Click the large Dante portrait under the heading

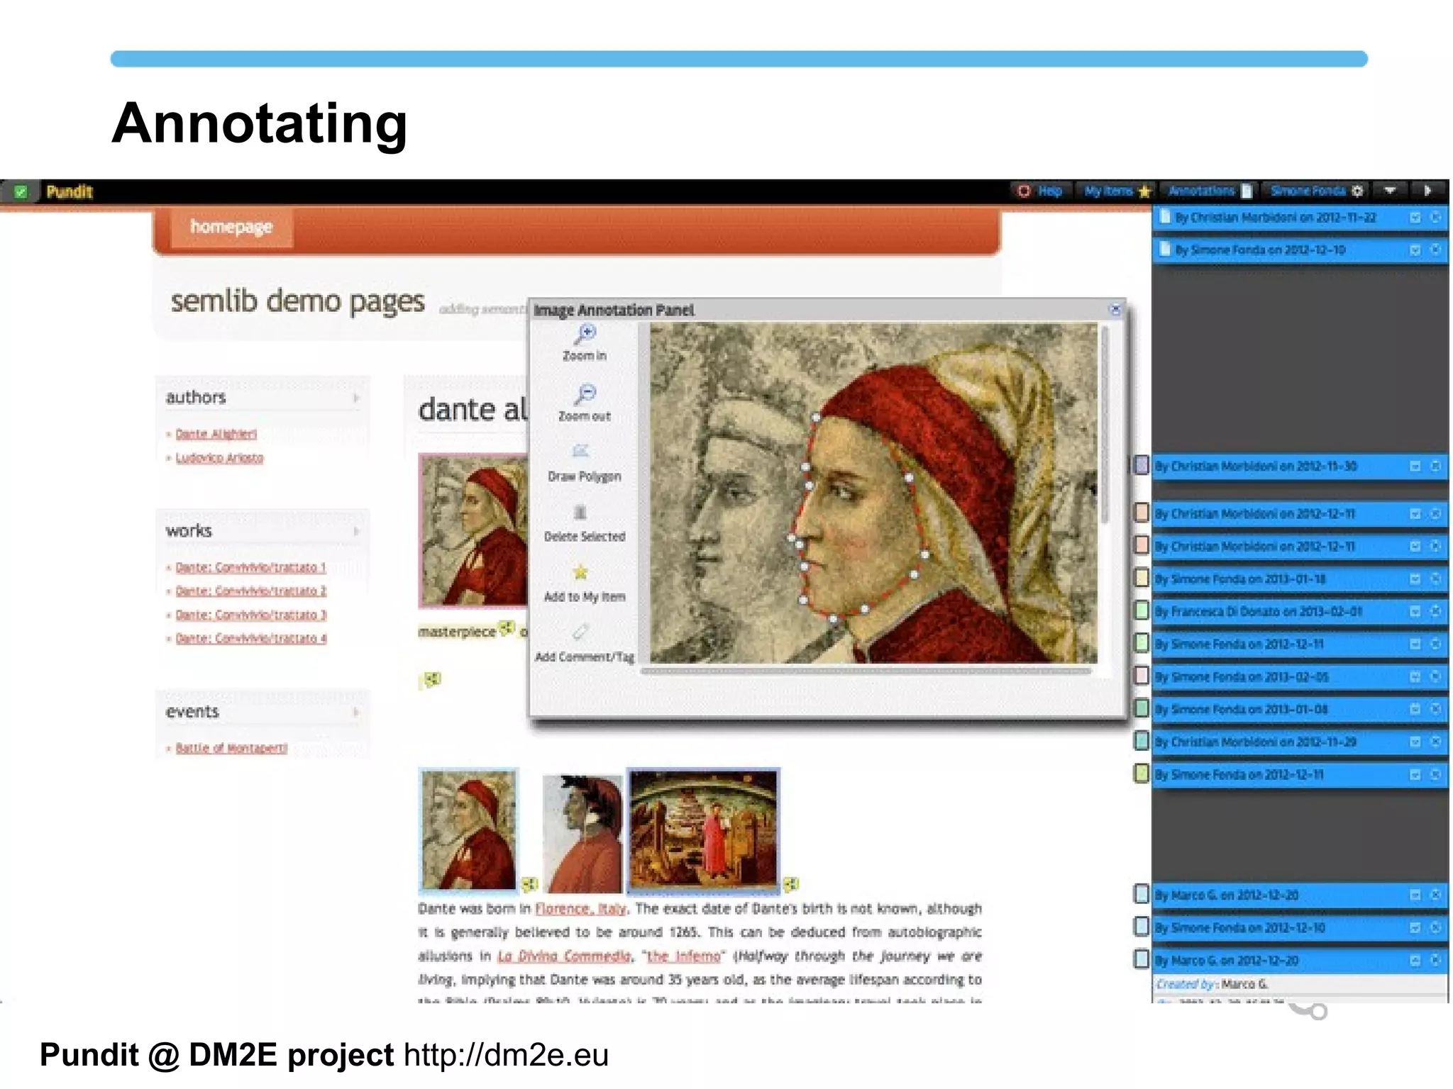473,531
